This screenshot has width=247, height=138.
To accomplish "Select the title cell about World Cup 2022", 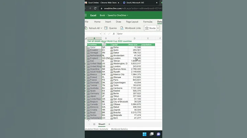I will coord(110,41).
